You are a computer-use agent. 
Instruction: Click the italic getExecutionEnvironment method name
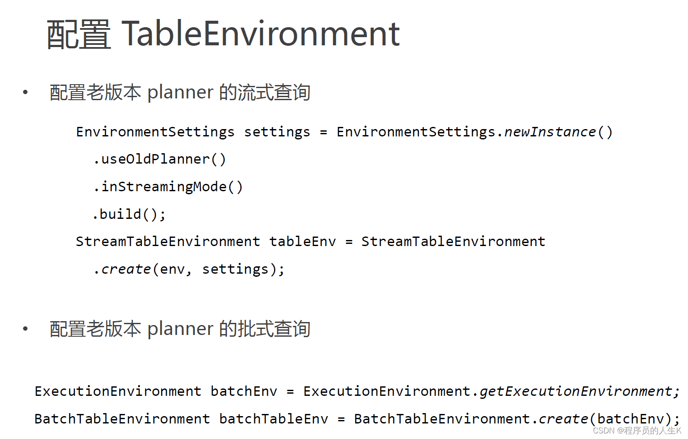(x=576, y=391)
